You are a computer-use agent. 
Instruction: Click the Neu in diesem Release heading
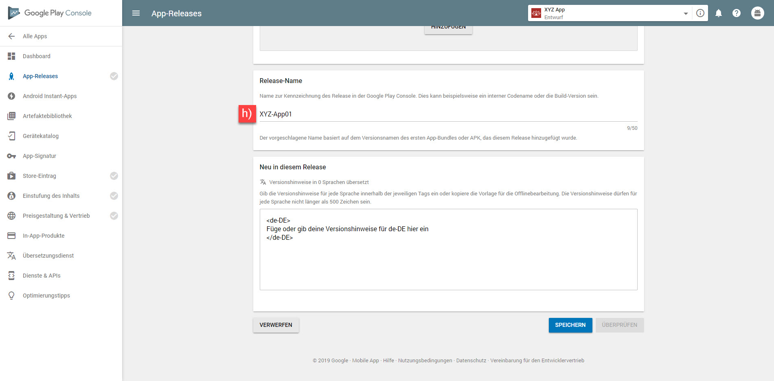point(293,167)
